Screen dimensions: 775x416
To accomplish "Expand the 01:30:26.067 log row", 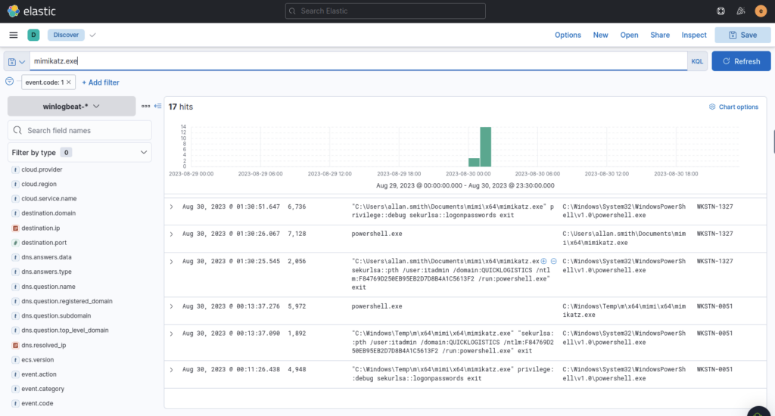I will [x=172, y=234].
